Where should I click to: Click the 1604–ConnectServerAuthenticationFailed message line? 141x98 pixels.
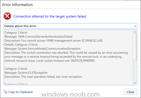pyautogui.click(x=38, y=37)
